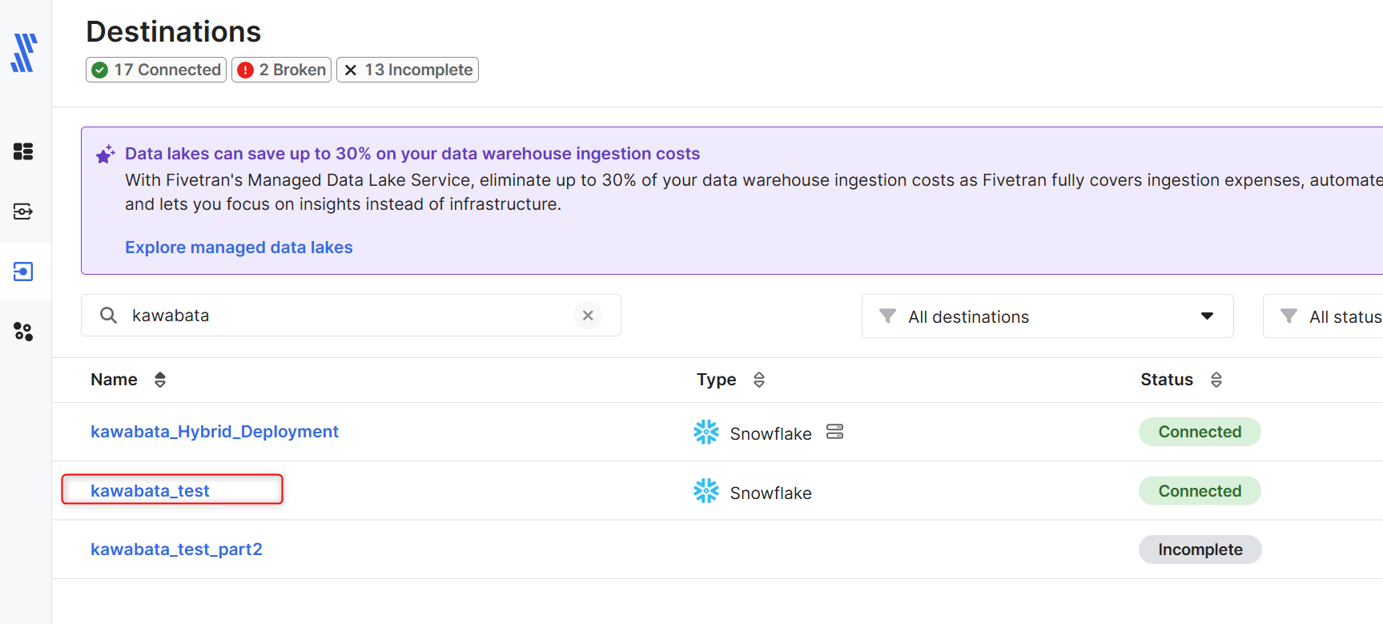Screen dimensions: 1383x624
Task: Filter by 2 Broken destinations
Action: 281,70
